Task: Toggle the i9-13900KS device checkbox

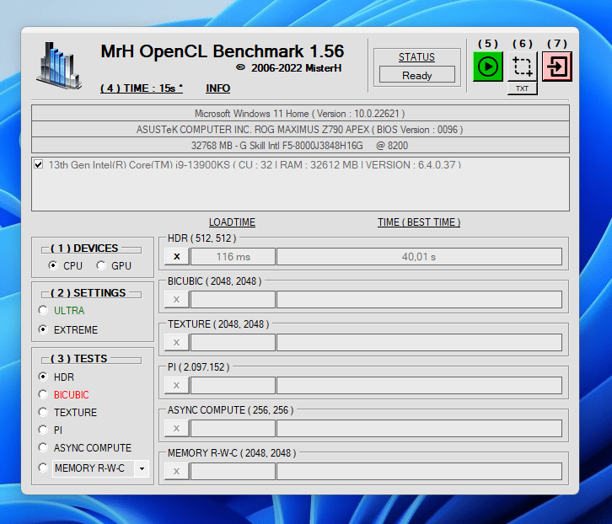Action: [x=38, y=164]
